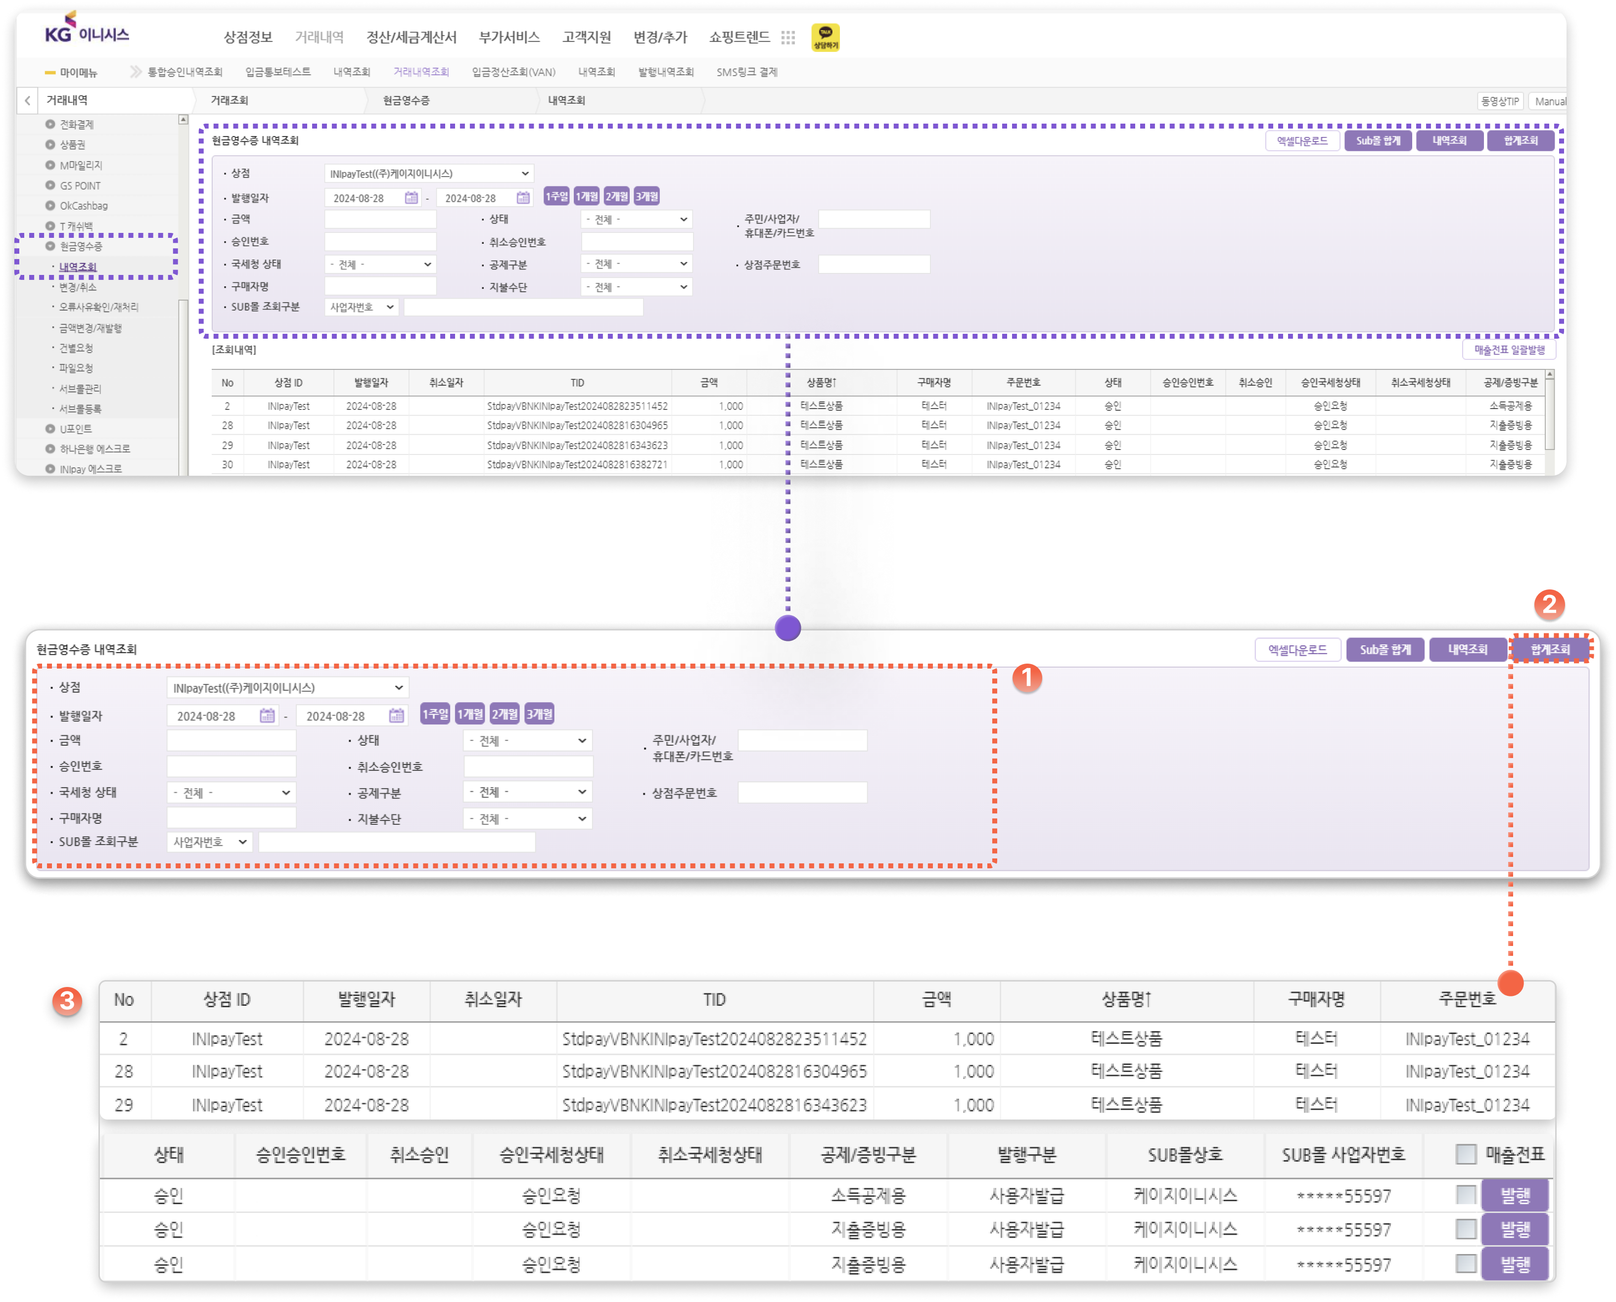Open 상점 dropdown in the enlarged search panel
Image resolution: width=1616 pixels, height=1302 pixels.
point(287,687)
